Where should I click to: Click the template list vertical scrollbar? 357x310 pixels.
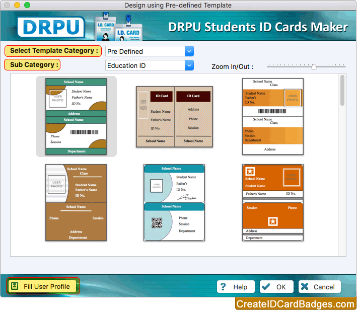[x=342, y=91]
